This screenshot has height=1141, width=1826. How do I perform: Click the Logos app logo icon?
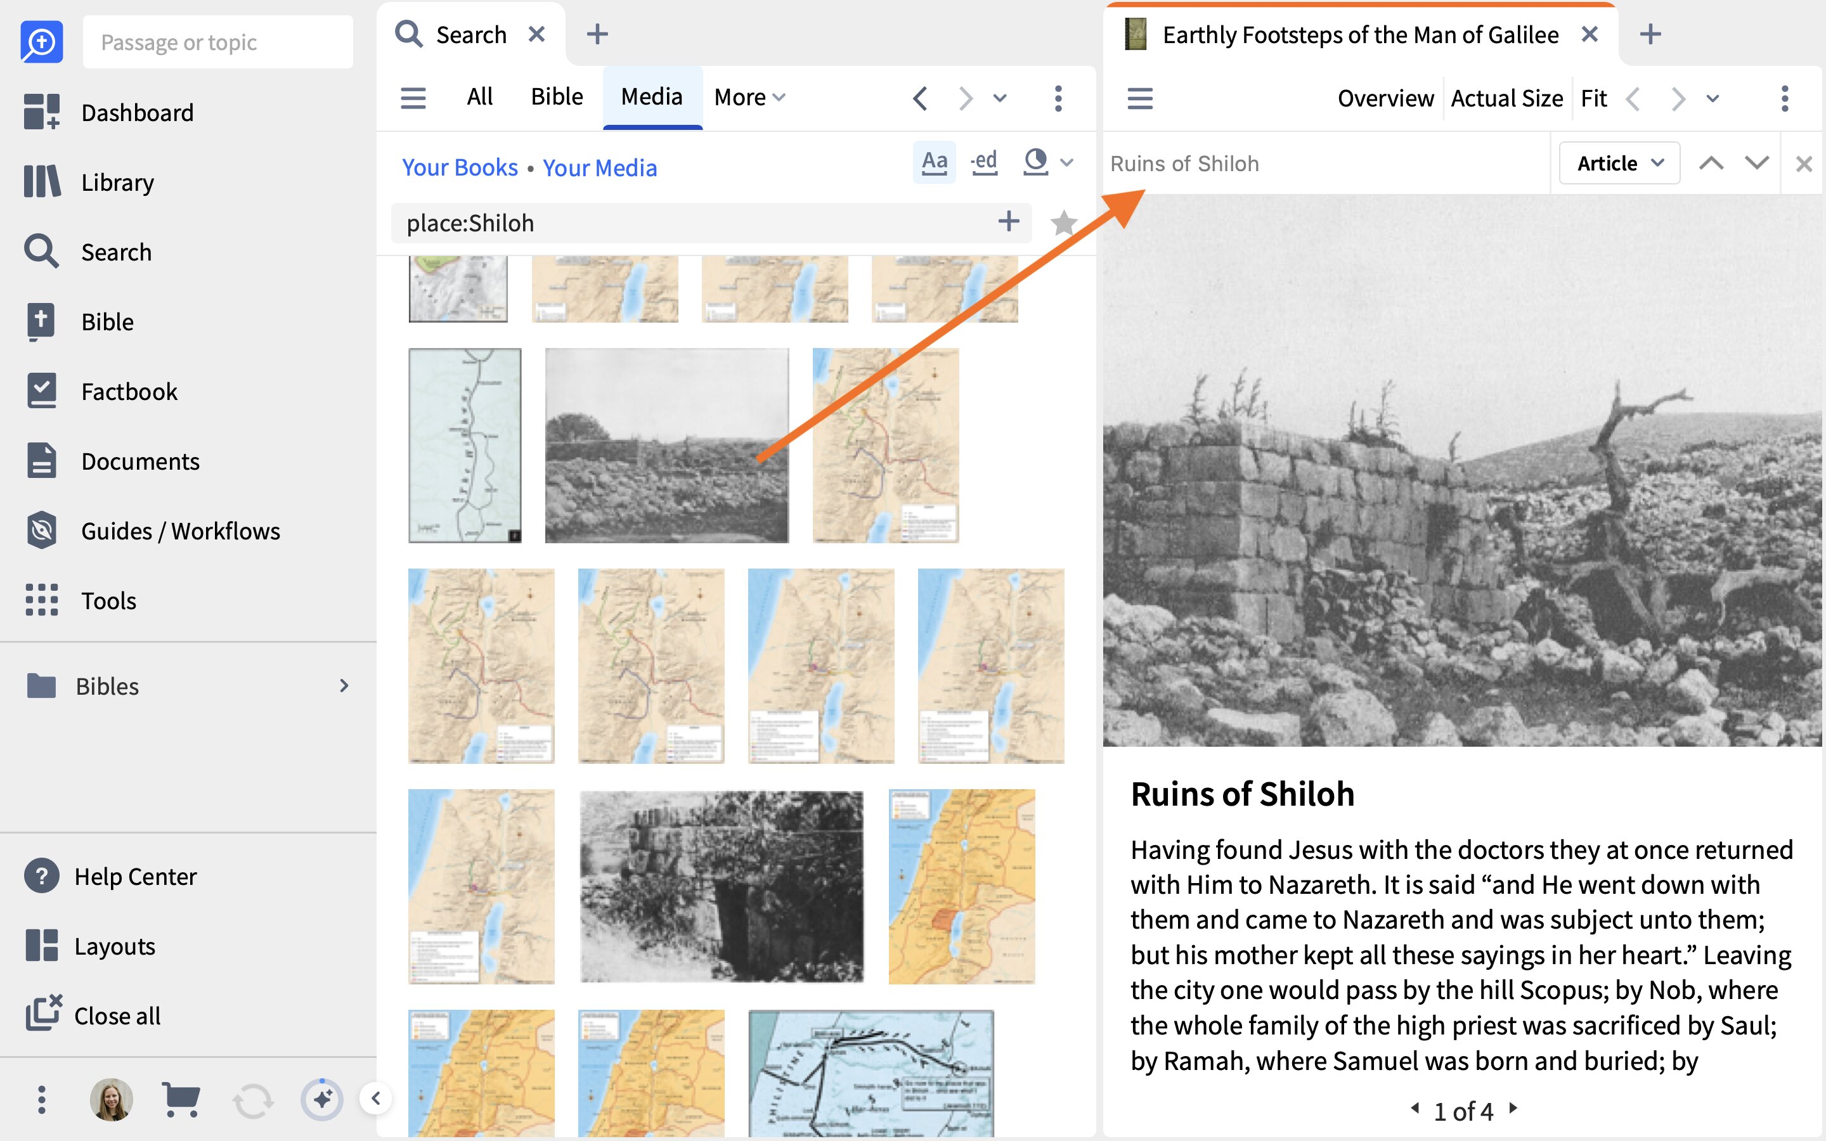click(41, 41)
